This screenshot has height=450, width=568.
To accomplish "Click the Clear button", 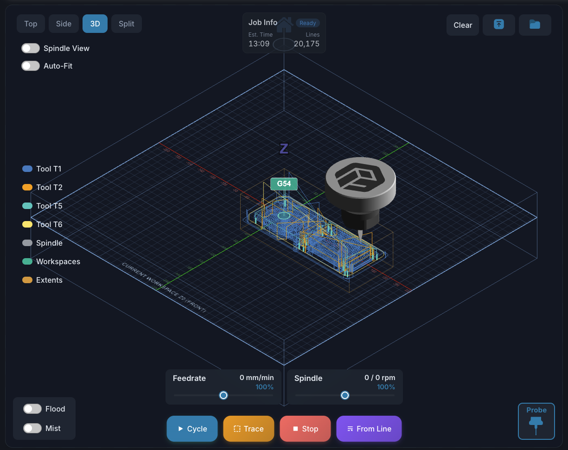I will pos(463,25).
